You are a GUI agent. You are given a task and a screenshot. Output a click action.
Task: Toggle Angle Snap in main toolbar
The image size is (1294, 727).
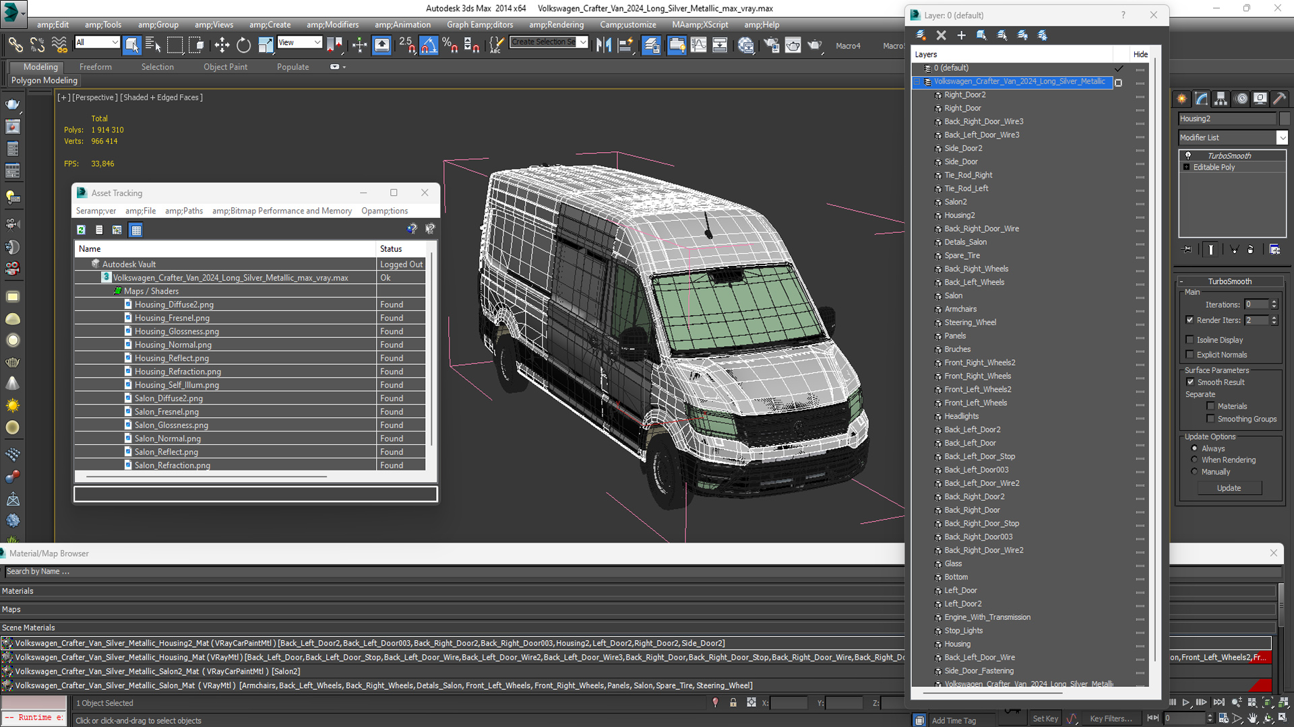429,45
